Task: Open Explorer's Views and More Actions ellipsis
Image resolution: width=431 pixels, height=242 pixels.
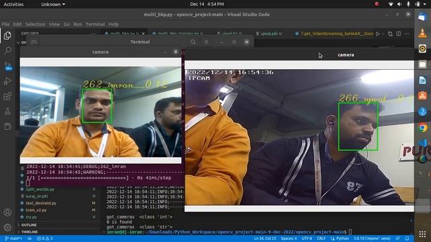Action: [x=93, y=34]
